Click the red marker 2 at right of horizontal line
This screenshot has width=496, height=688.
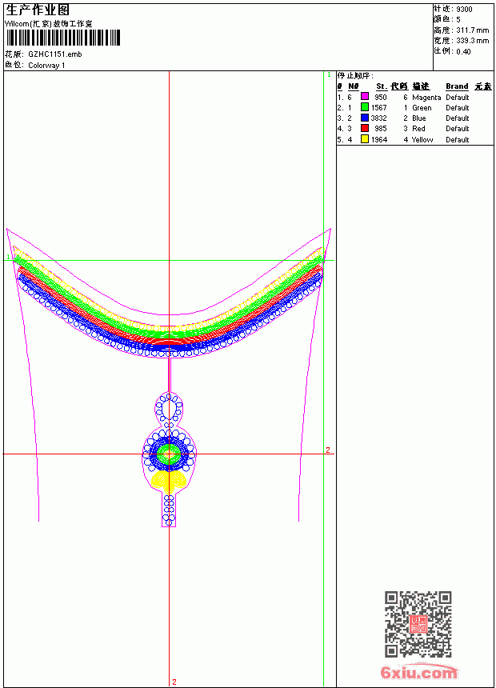coord(328,450)
